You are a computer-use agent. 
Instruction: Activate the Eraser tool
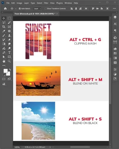click(x=9, y=40)
